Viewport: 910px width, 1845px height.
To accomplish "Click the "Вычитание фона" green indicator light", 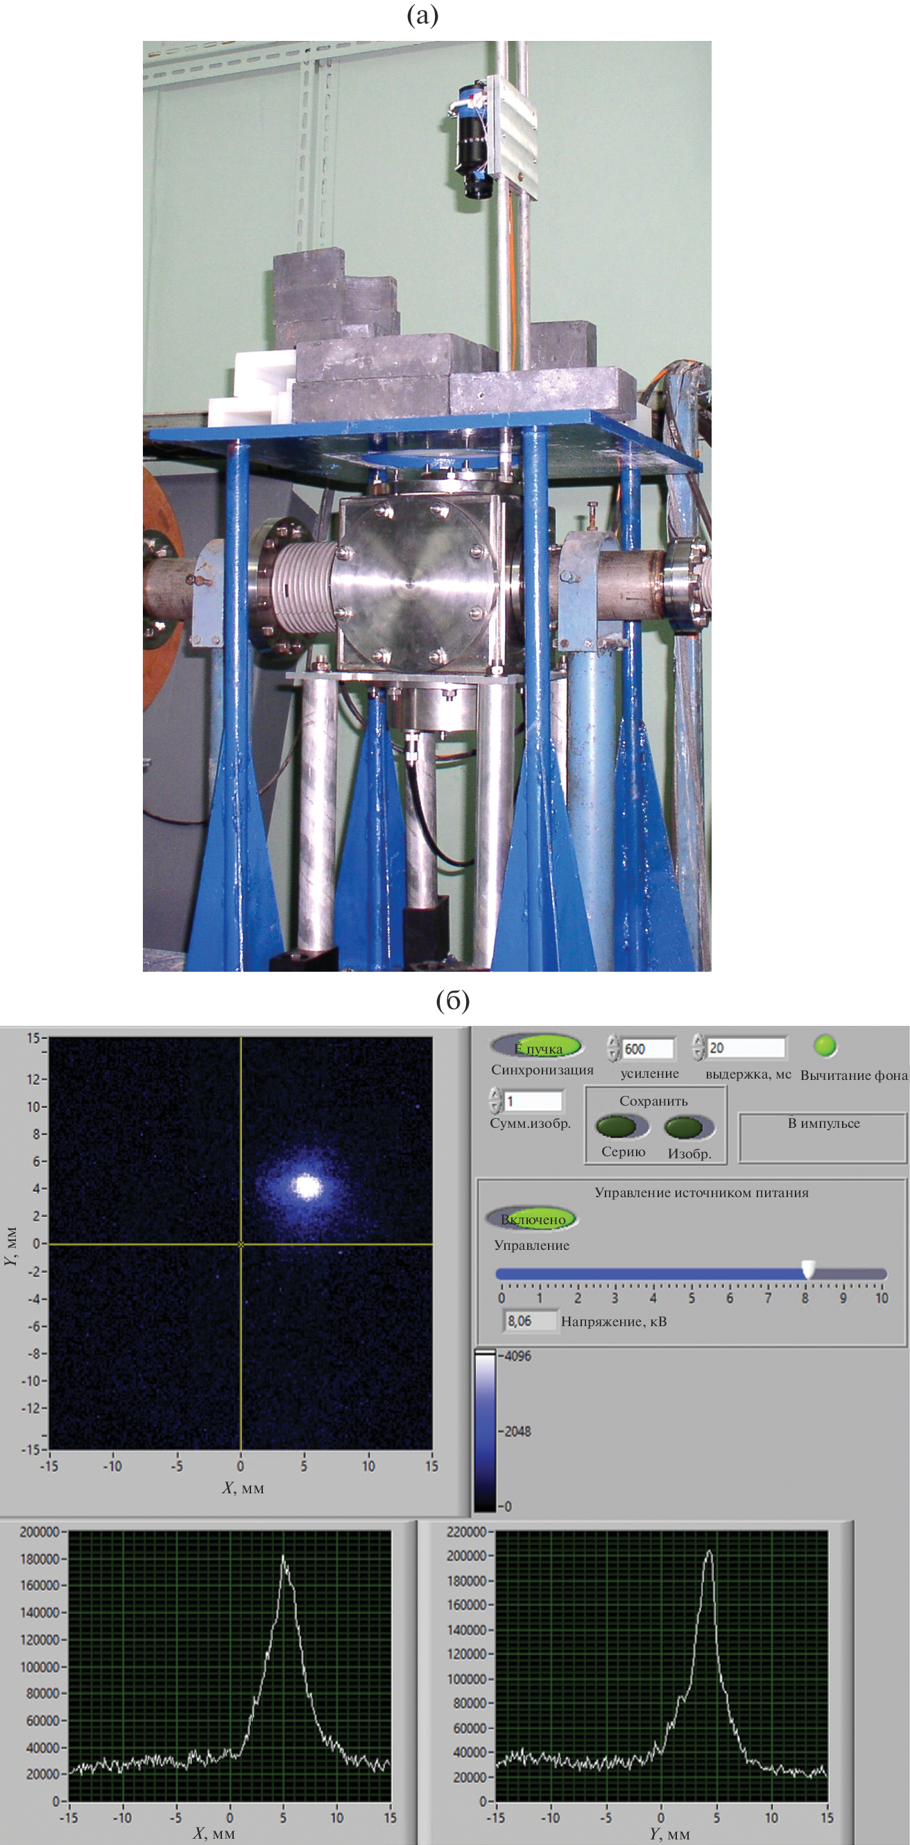I will (x=825, y=1046).
